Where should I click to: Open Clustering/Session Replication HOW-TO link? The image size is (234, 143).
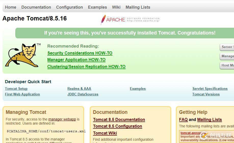click(x=86, y=67)
